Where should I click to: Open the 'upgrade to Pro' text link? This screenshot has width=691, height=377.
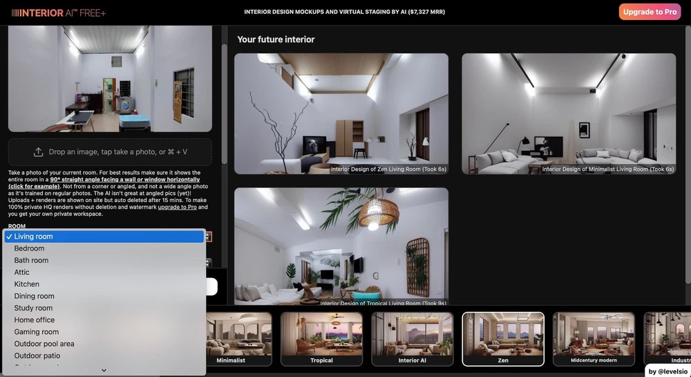[x=179, y=207]
